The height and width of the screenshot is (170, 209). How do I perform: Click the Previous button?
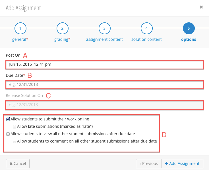[x=149, y=163]
